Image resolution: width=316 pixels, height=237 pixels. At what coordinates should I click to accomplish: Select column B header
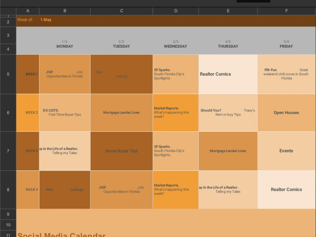coord(65,11)
